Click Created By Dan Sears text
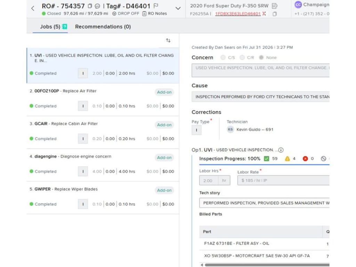356x267 pixels. tap(242, 48)
